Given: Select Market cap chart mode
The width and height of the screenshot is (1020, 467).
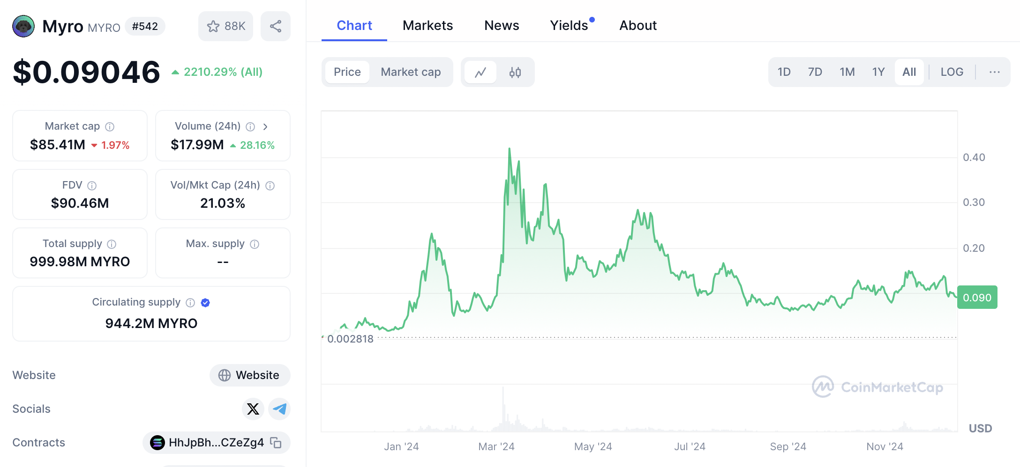Looking at the screenshot, I should pos(411,72).
